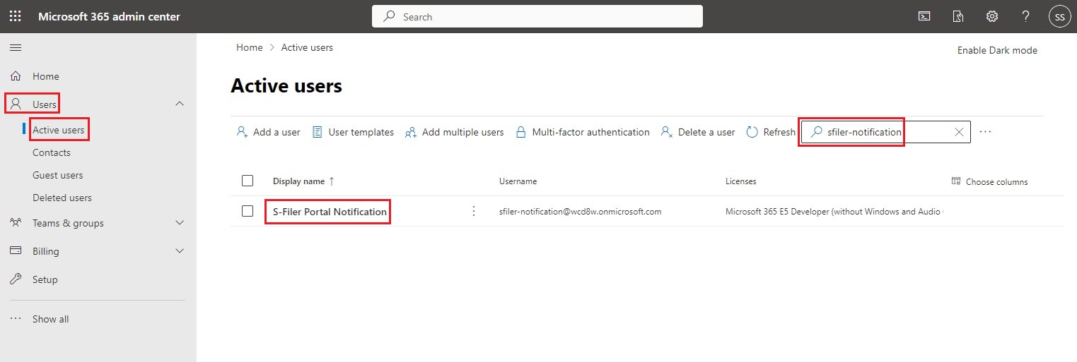Click Username column header
The width and height of the screenshot is (1077, 362).
(518, 181)
